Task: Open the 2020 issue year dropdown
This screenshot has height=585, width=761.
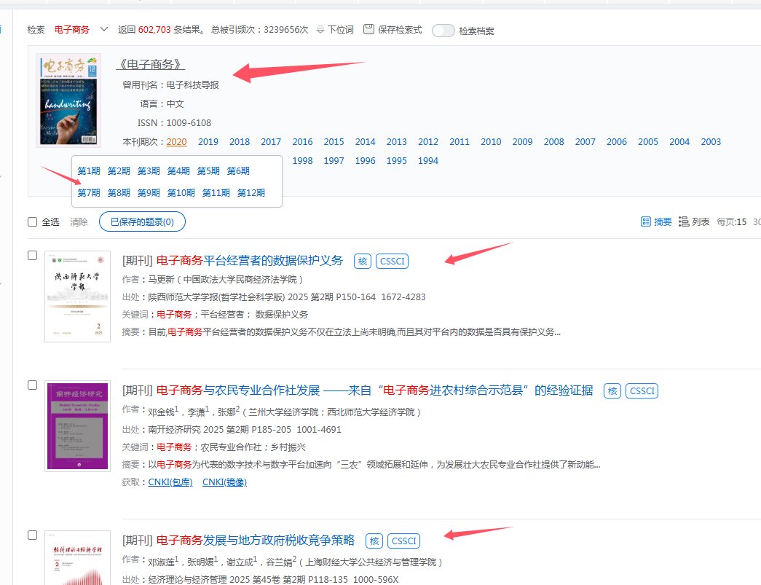Action: tap(177, 142)
